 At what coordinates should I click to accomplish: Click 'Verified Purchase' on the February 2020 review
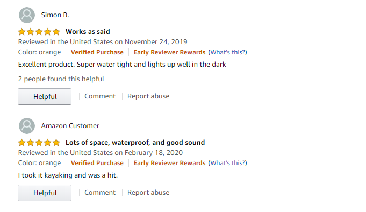point(97,163)
